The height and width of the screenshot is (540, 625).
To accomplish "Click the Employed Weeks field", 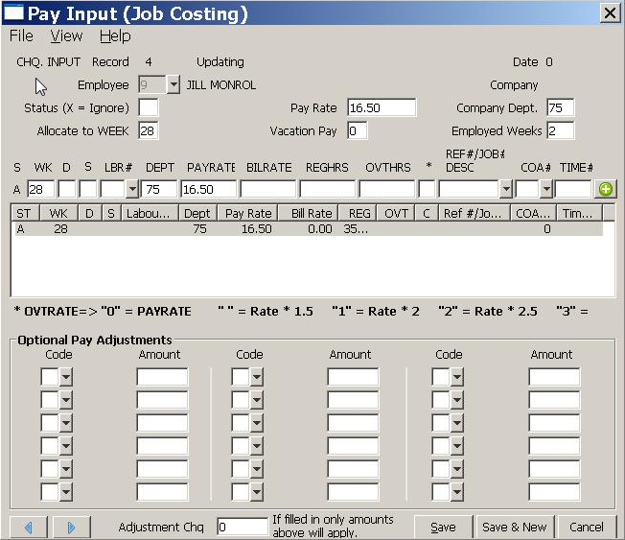I will click(561, 130).
